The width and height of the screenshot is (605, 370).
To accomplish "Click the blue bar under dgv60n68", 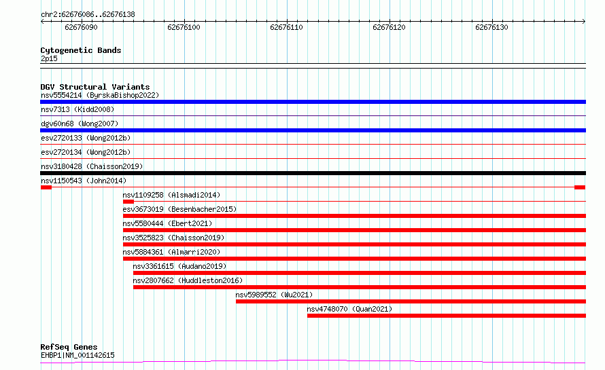I will pos(313,130).
